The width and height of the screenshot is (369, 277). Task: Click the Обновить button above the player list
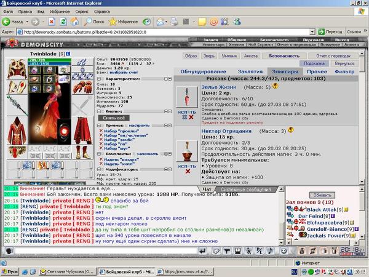click(322, 195)
